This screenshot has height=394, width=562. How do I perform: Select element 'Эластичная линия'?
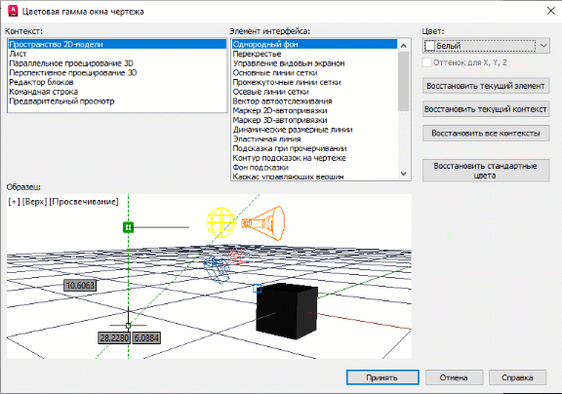coord(314,139)
